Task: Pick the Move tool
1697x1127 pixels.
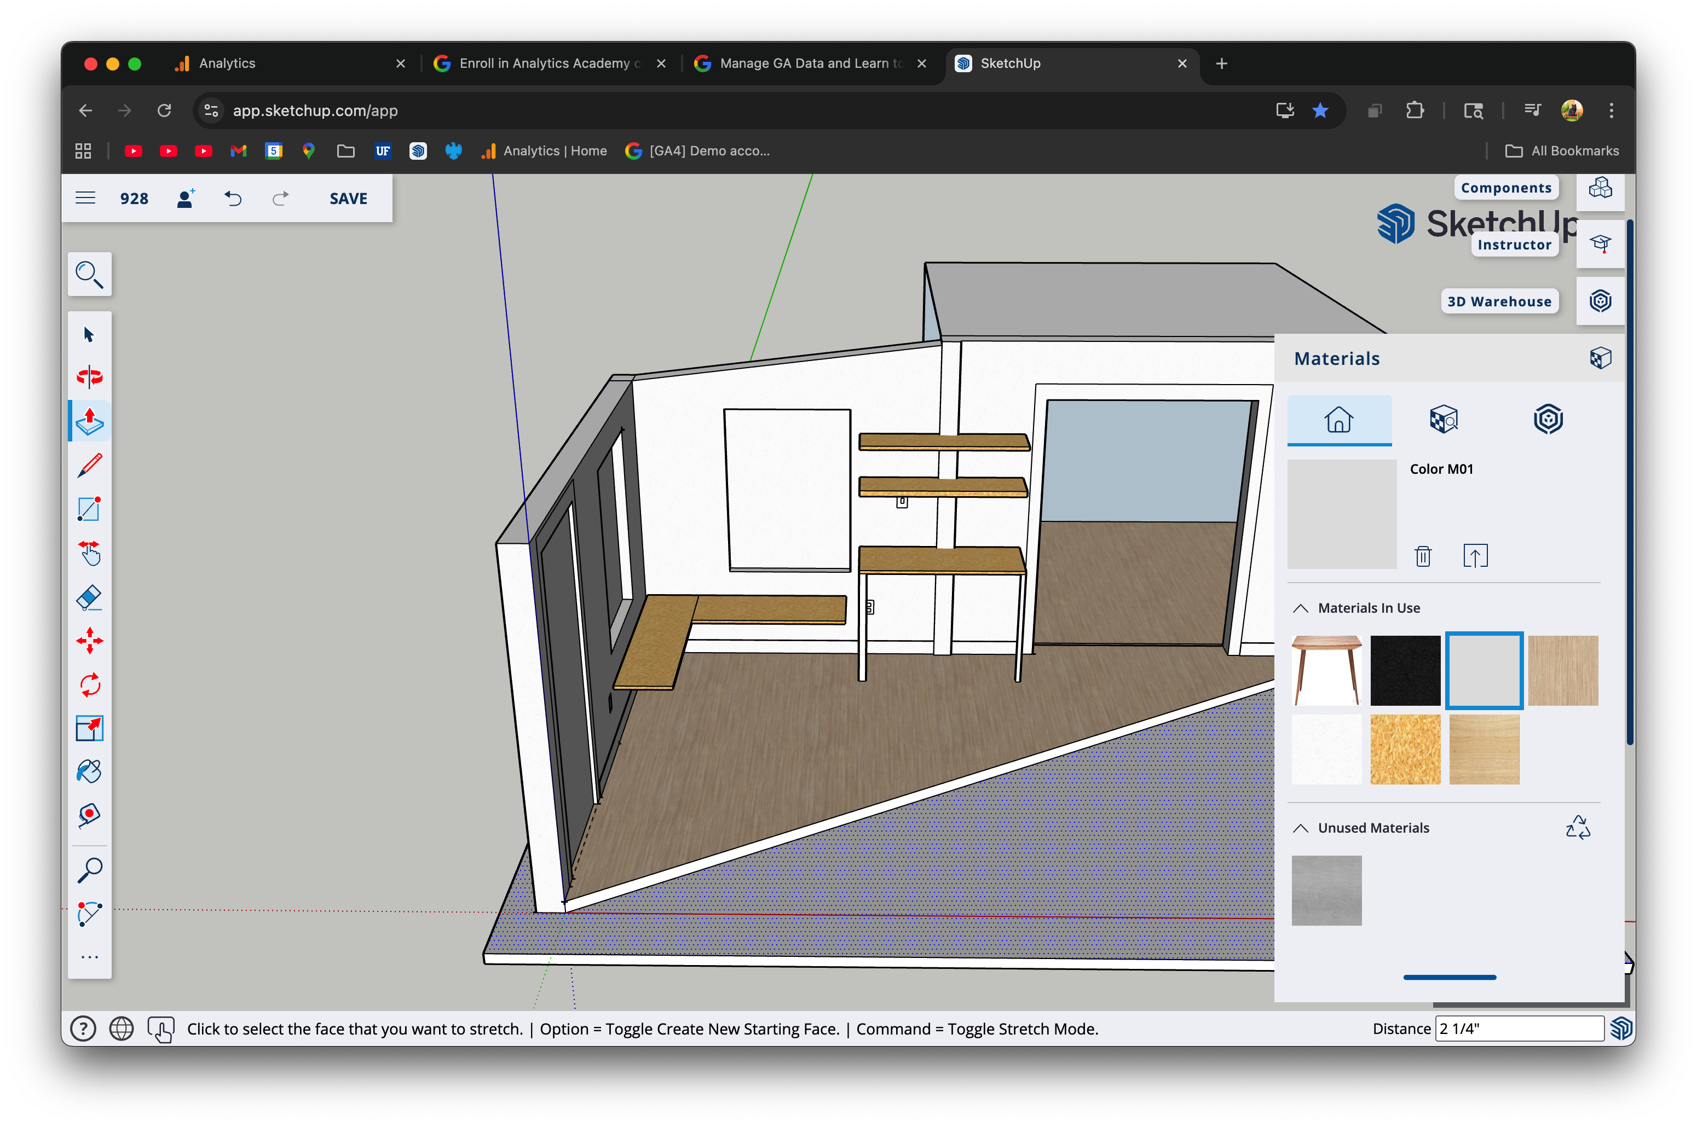Action: (x=89, y=641)
